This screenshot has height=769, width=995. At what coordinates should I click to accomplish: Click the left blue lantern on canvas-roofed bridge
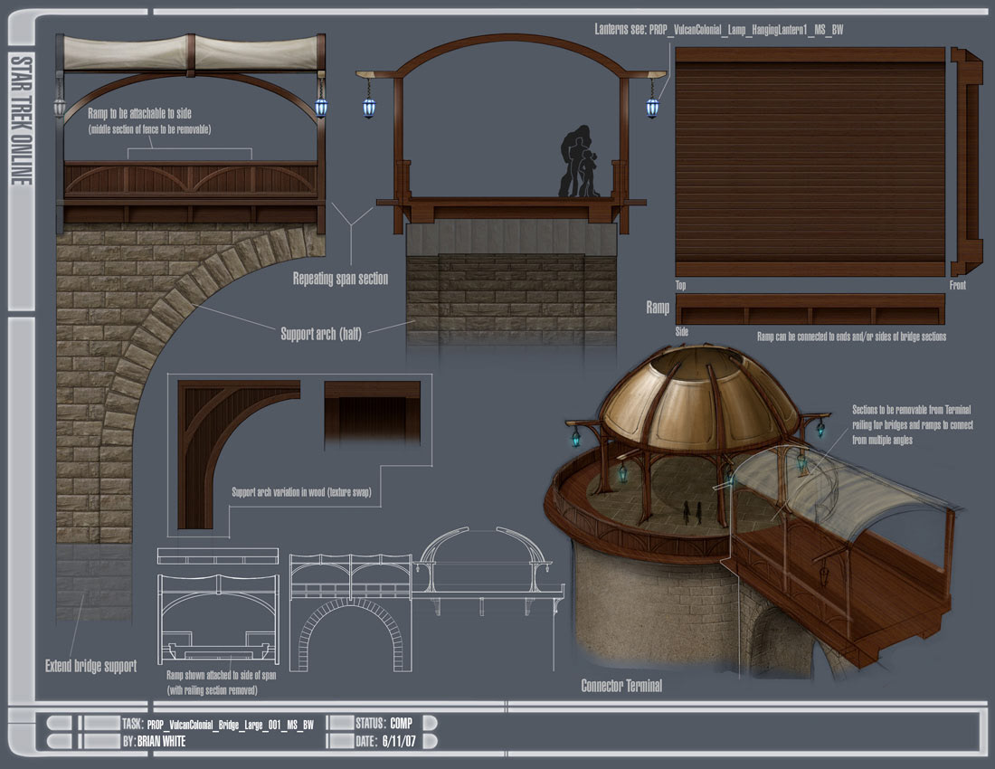point(61,106)
